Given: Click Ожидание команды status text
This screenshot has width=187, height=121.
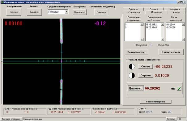Looking at the screenshot, I should (32, 119).
